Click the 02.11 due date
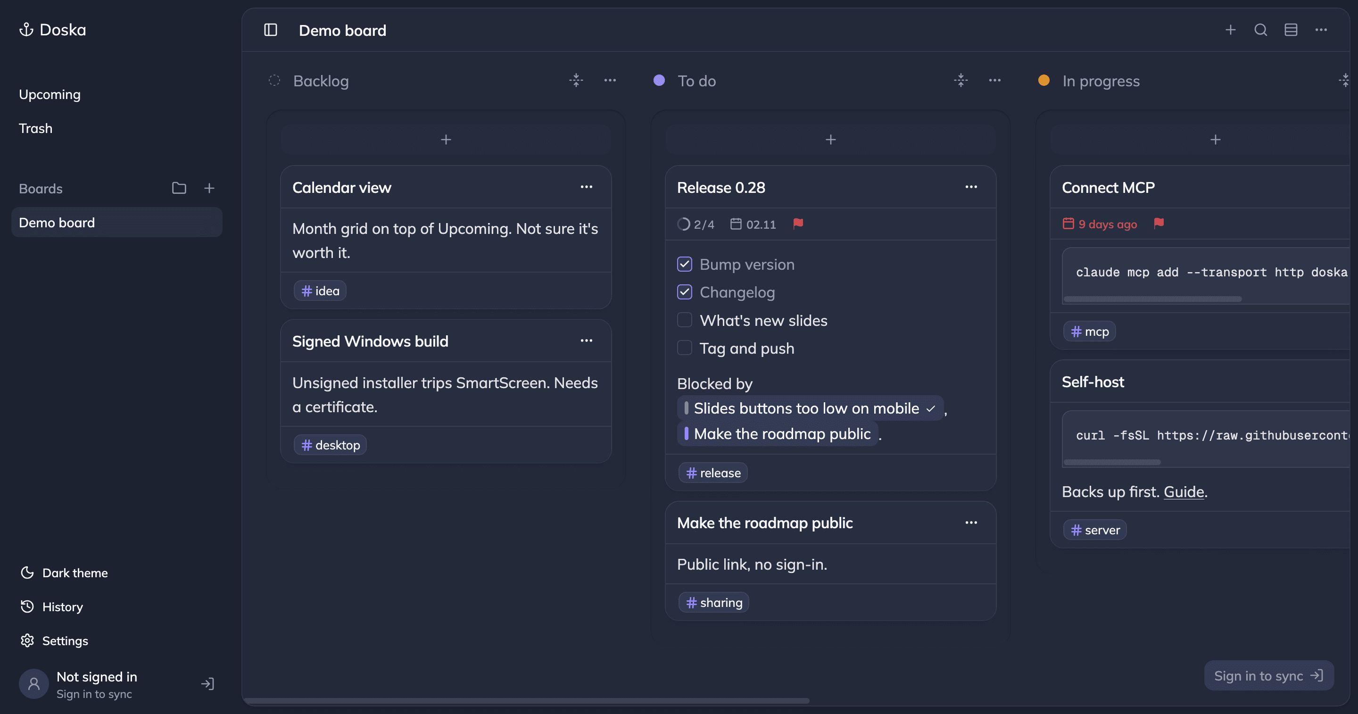 pyautogui.click(x=754, y=224)
